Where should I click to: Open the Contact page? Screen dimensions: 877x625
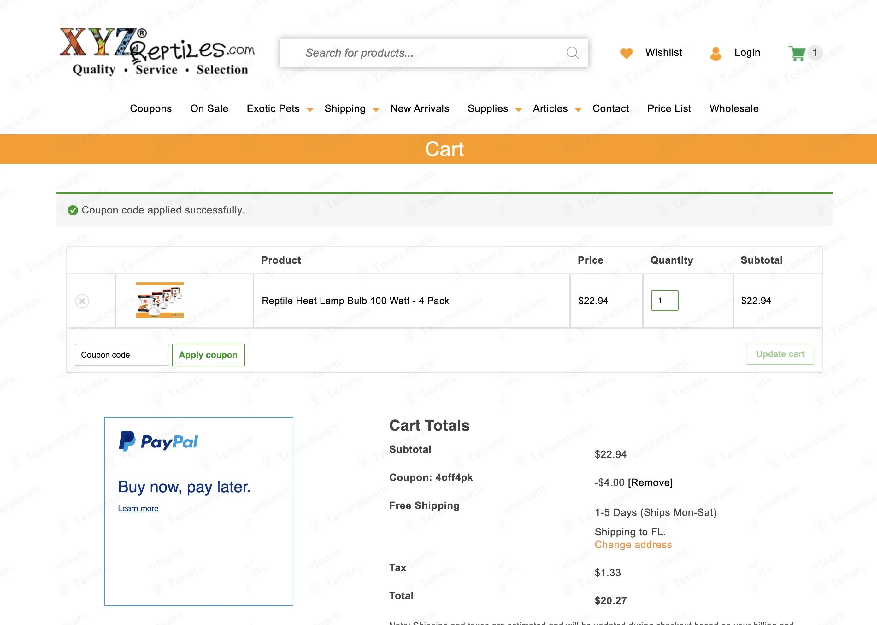611,108
